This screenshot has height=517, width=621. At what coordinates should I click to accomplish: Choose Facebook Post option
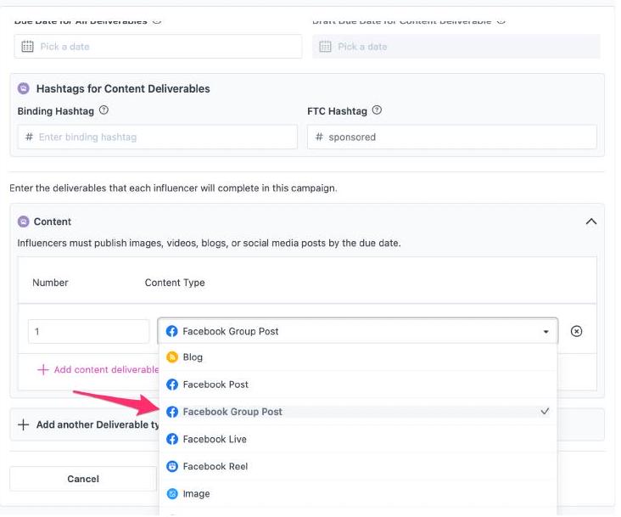[215, 385]
